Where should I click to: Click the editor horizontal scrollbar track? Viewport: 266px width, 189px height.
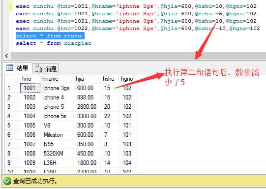click(x=138, y=56)
